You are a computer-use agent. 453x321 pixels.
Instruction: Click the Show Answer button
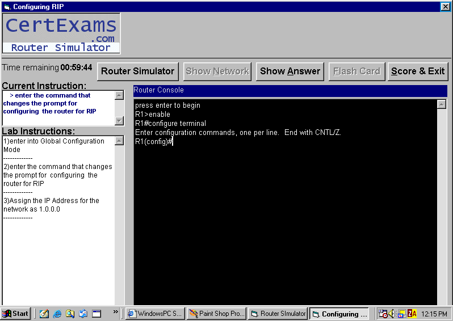pos(290,71)
